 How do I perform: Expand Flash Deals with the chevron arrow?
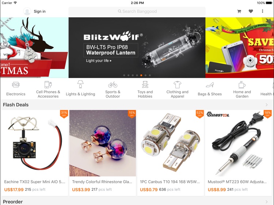(x=267, y=105)
